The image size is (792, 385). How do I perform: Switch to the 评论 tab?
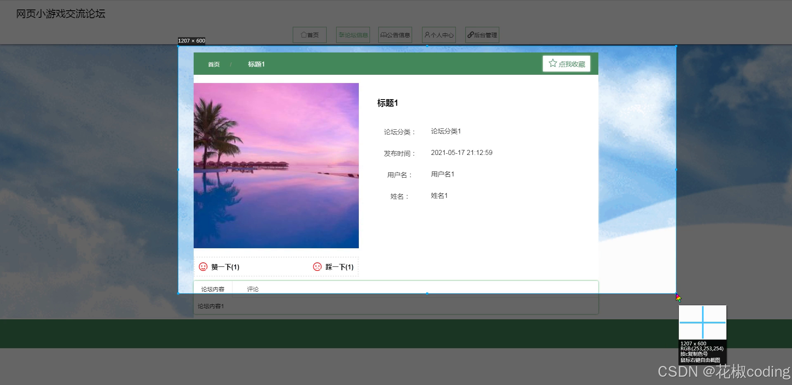click(253, 289)
